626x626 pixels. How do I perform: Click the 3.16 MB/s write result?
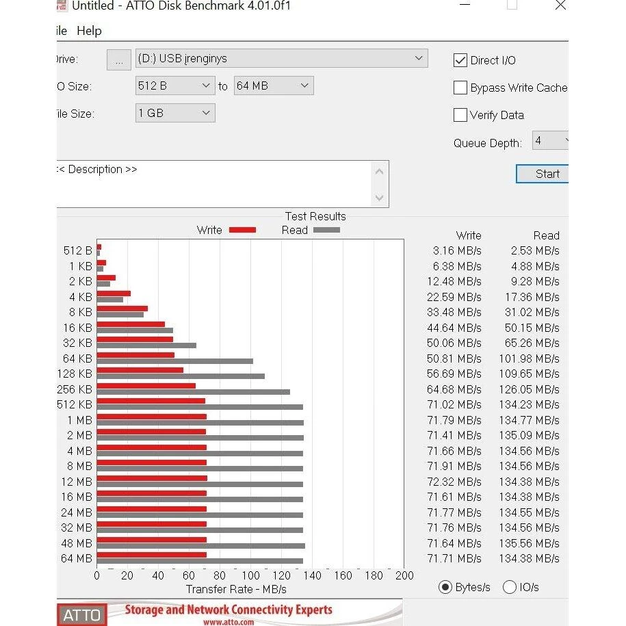tap(457, 250)
